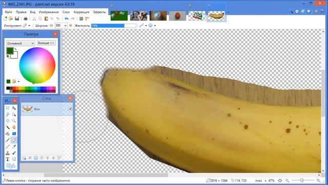Select the Color Picker eyedropper tool
The width and height of the screenshot is (328, 185).
14,146
